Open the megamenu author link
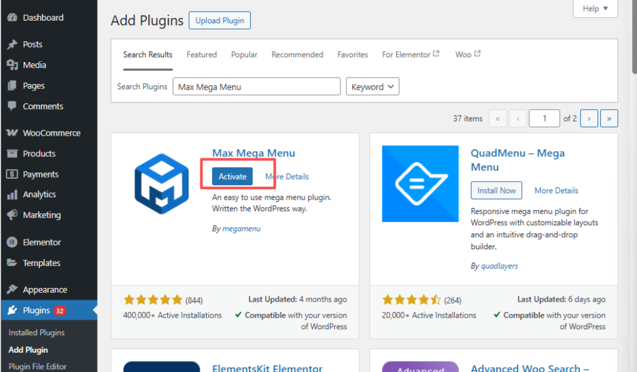 pyautogui.click(x=242, y=229)
